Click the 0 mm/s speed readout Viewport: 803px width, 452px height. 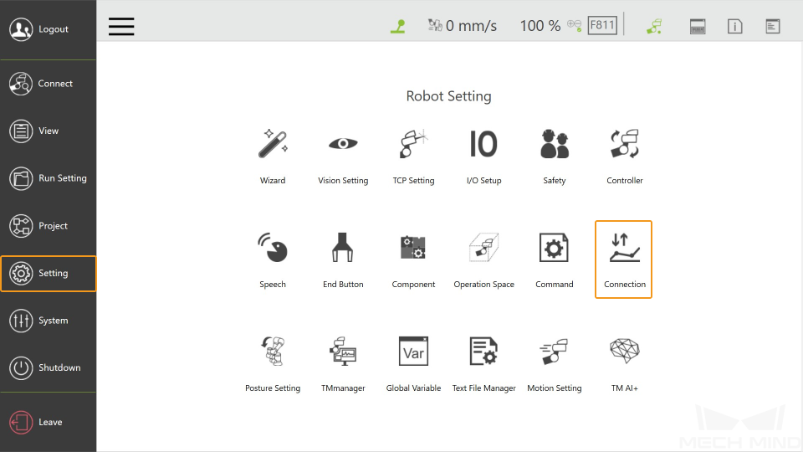pos(471,26)
